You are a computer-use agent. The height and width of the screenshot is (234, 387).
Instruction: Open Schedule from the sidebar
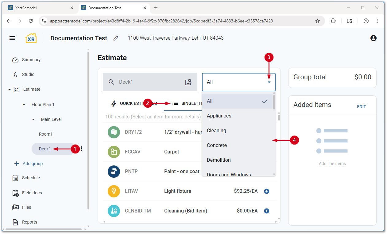click(31, 178)
